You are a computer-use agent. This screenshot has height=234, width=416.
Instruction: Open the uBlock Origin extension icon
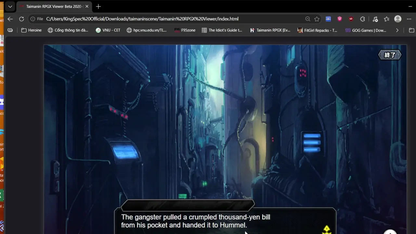(351, 19)
